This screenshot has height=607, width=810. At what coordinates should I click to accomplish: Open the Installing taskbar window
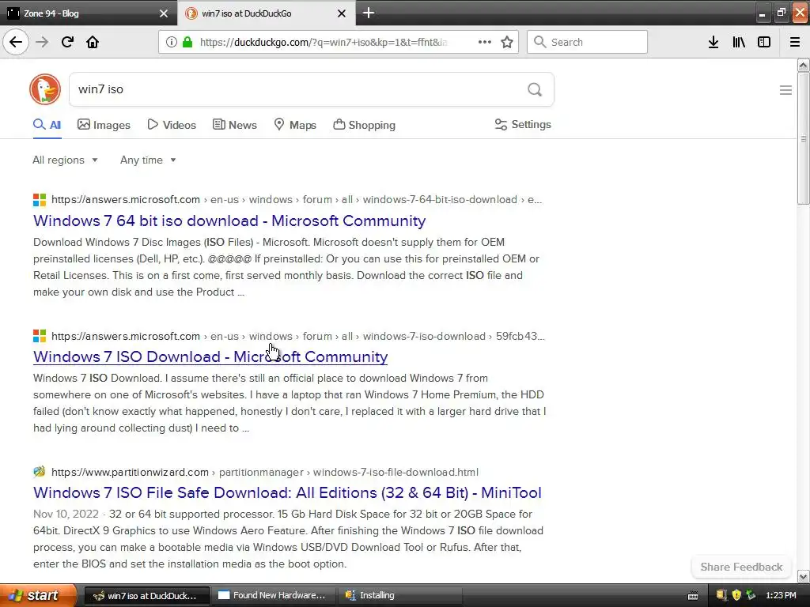(400, 595)
